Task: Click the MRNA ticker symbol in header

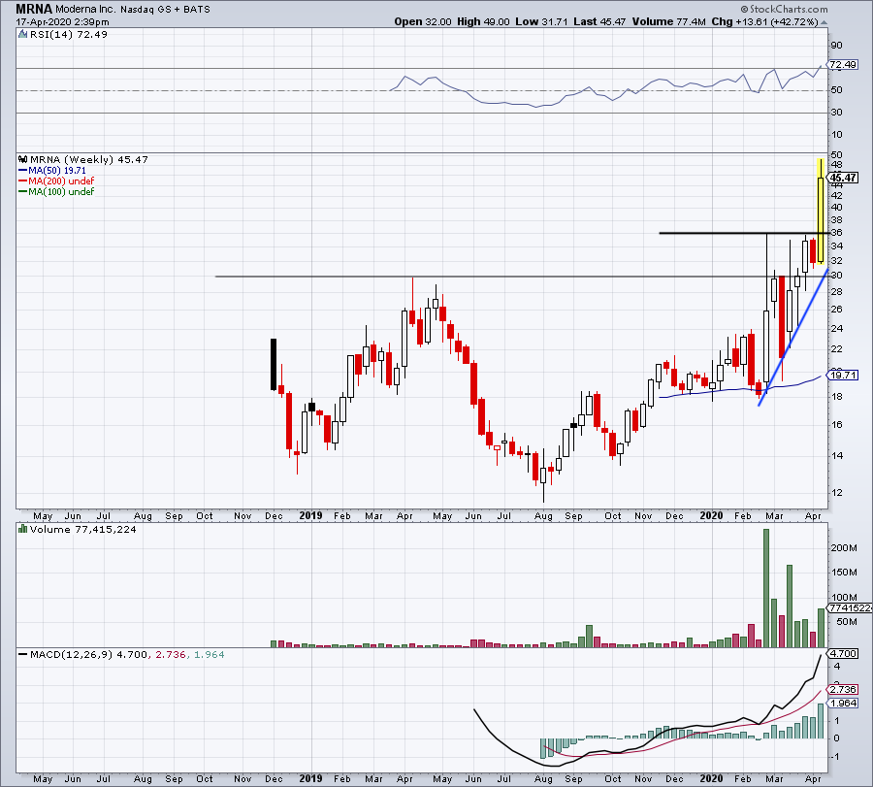Action: 34,9
